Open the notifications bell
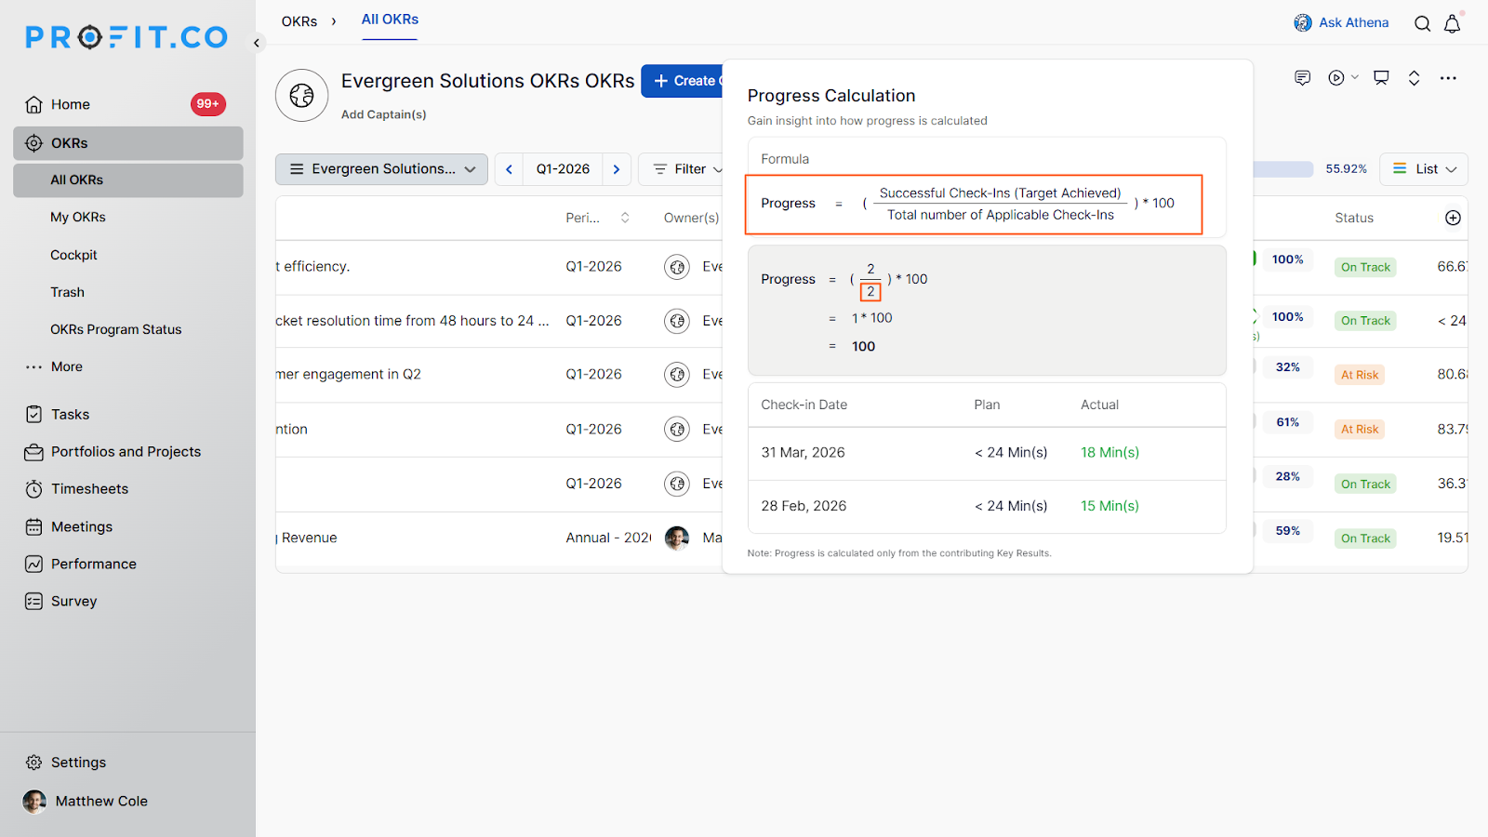 pos(1452,23)
